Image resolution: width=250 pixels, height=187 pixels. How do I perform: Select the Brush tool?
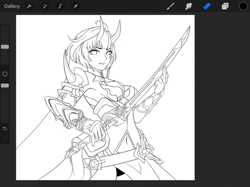coord(171,6)
